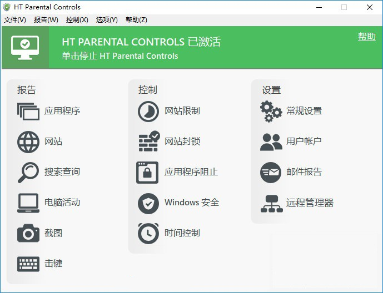Open the 文件(V) menu
383x293 pixels.
(x=14, y=20)
